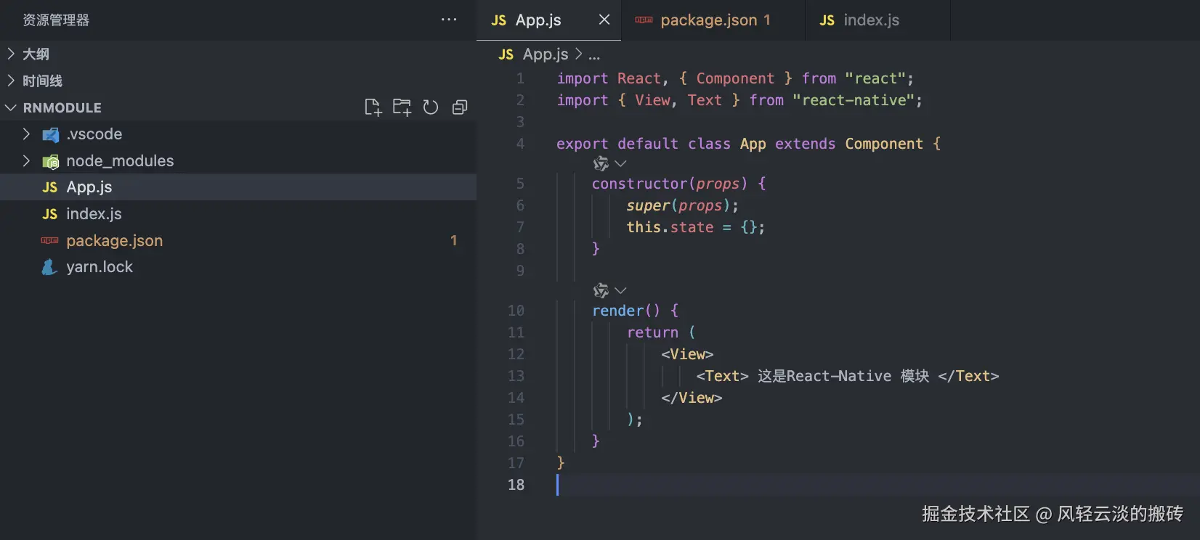Viewport: 1200px width, 540px height.
Task: Click super(props) on line 6
Action: 678,205
